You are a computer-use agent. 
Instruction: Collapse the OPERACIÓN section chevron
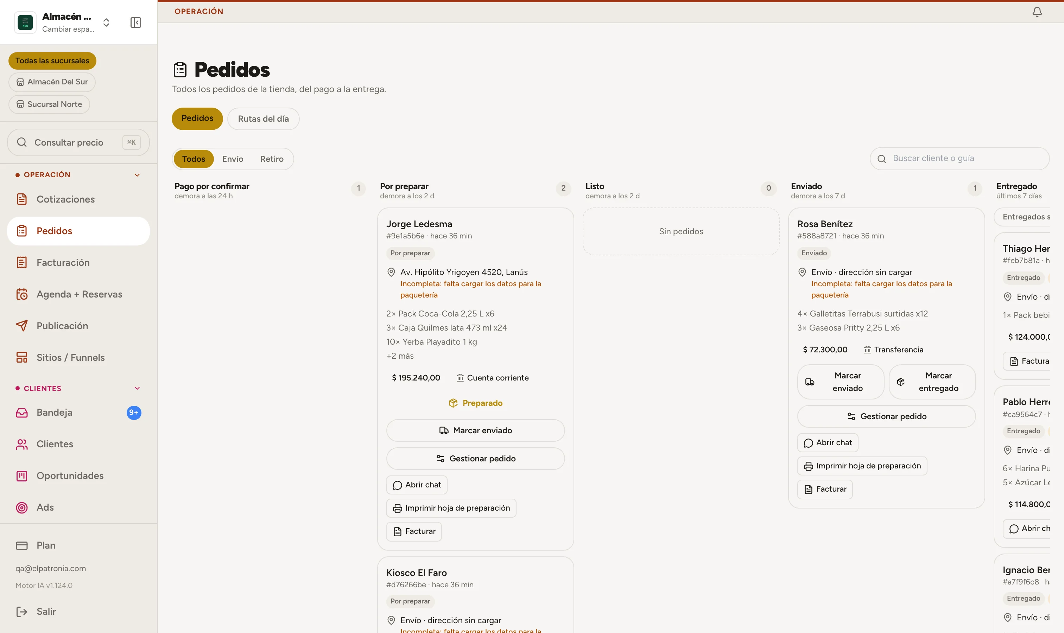point(137,175)
